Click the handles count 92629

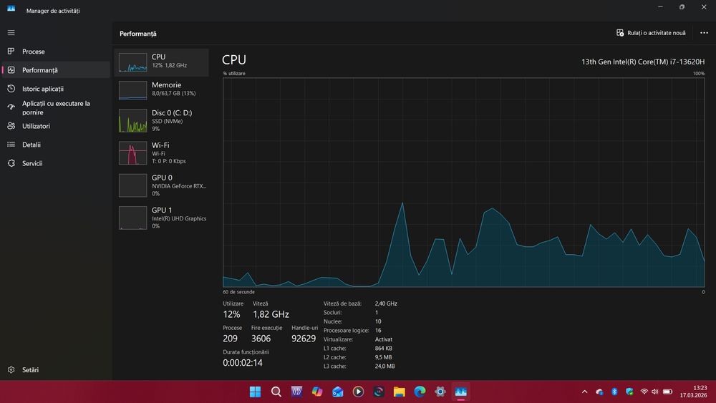[304, 338]
